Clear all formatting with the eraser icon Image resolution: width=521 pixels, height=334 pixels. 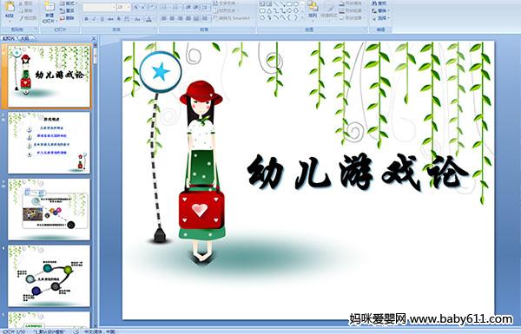pyautogui.click(x=153, y=7)
